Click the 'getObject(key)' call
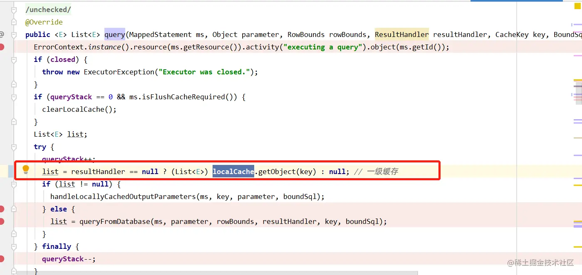The width and height of the screenshot is (582, 275). click(x=287, y=172)
